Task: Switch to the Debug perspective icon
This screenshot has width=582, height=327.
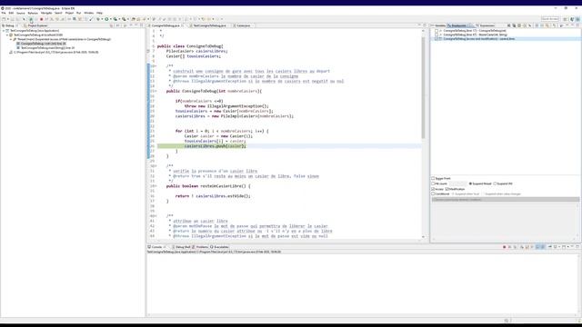Action: point(578,19)
